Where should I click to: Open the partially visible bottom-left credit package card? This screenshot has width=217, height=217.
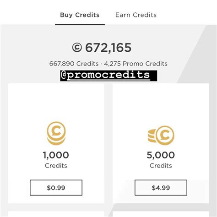point(56,214)
